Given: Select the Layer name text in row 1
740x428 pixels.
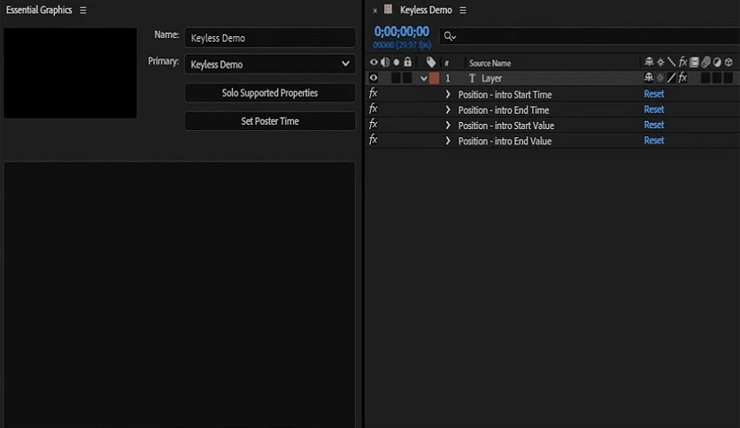Looking at the screenshot, I should (x=491, y=79).
